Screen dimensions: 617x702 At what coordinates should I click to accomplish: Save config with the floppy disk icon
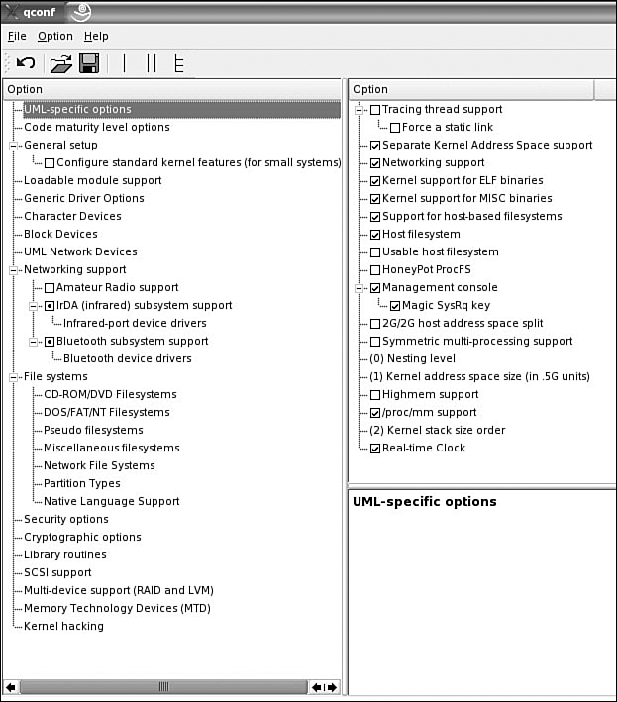[88, 63]
